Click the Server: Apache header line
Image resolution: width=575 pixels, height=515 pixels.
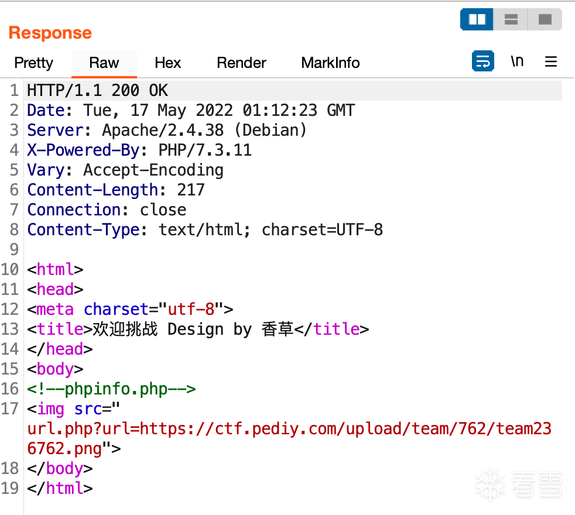(167, 131)
